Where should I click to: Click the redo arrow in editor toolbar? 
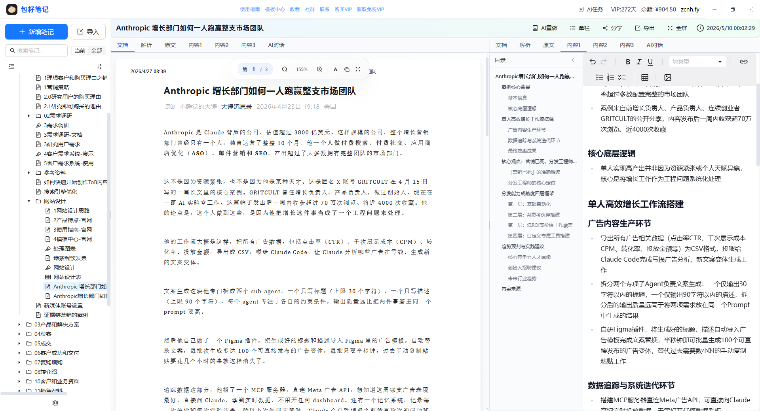coord(604,62)
